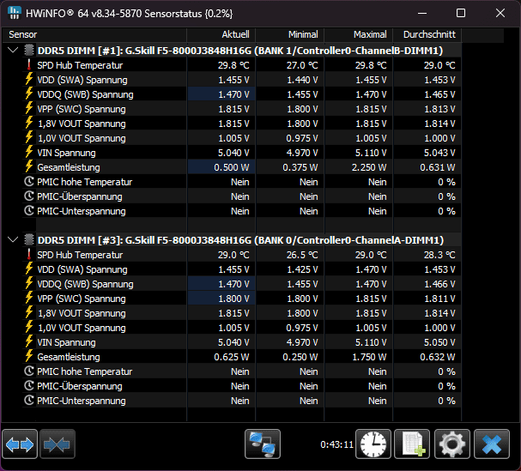Select the DDR5 DIMM [#3] G.Skill header row

tap(241, 240)
